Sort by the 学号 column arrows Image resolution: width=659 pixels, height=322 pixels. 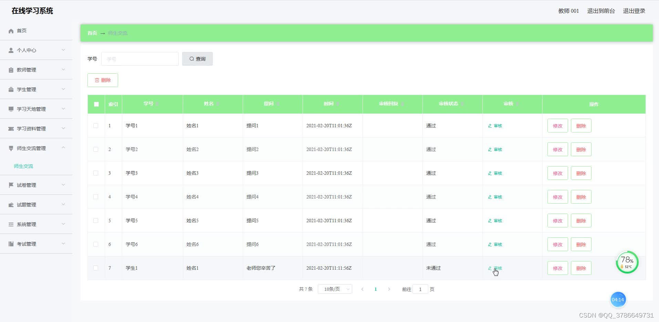157,104
